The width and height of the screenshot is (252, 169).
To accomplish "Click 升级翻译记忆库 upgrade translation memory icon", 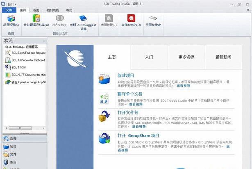I will pos(36,18).
